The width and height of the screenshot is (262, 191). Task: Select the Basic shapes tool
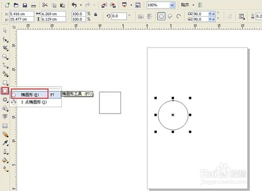(x=5, y=108)
